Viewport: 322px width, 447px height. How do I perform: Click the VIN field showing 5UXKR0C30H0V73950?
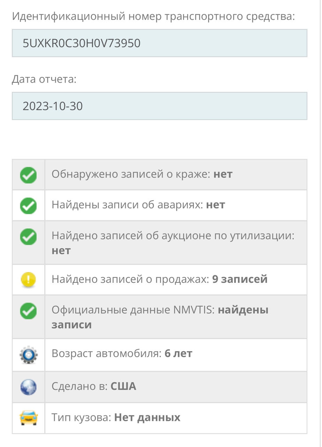click(160, 43)
